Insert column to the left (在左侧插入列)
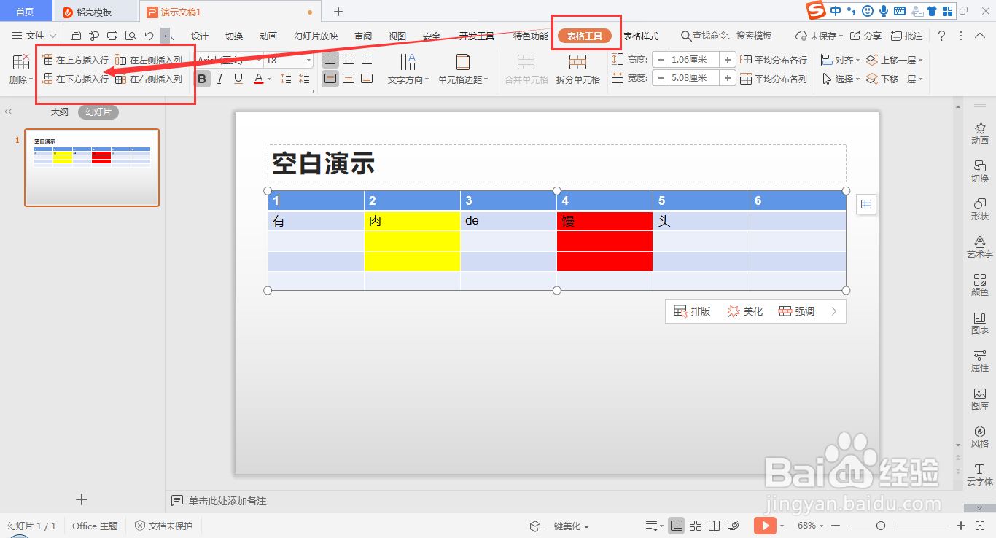This screenshot has width=996, height=538. [149, 61]
